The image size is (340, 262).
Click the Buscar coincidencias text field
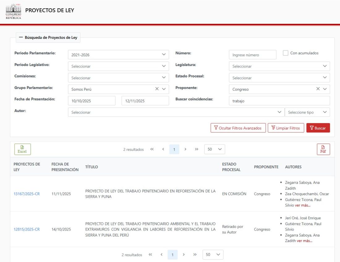(x=279, y=101)
